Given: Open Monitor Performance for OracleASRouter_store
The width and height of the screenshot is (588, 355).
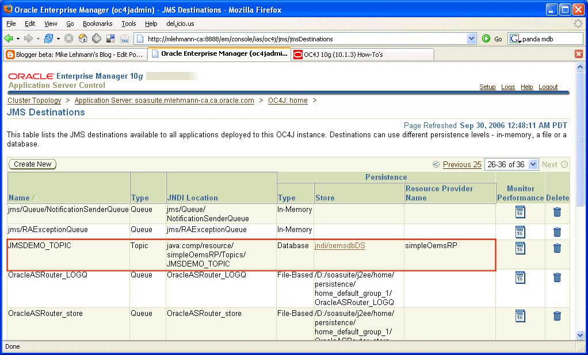Looking at the screenshot, I should (x=520, y=316).
